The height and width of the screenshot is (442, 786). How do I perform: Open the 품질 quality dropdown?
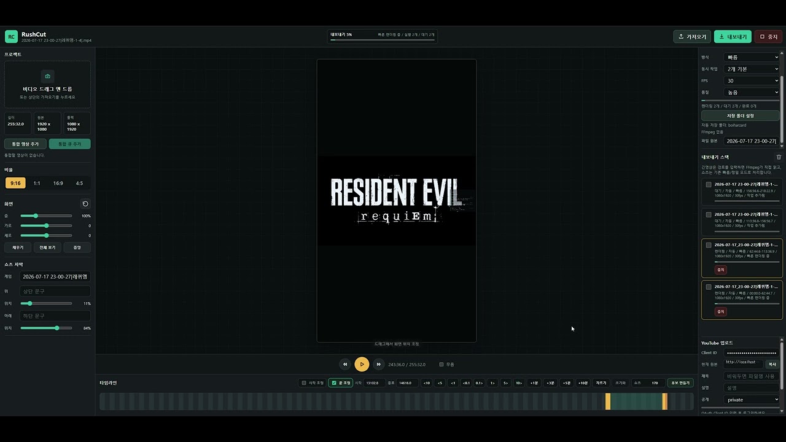[752, 92]
